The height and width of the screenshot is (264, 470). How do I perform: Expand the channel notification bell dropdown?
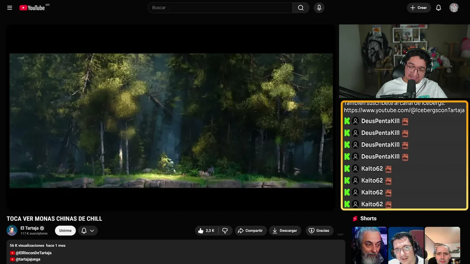pos(88,231)
